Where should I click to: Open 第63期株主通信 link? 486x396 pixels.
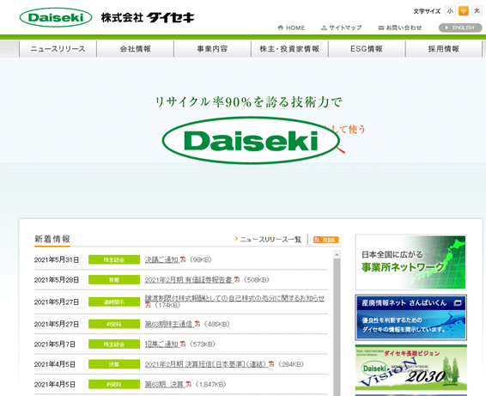pyautogui.click(x=169, y=324)
